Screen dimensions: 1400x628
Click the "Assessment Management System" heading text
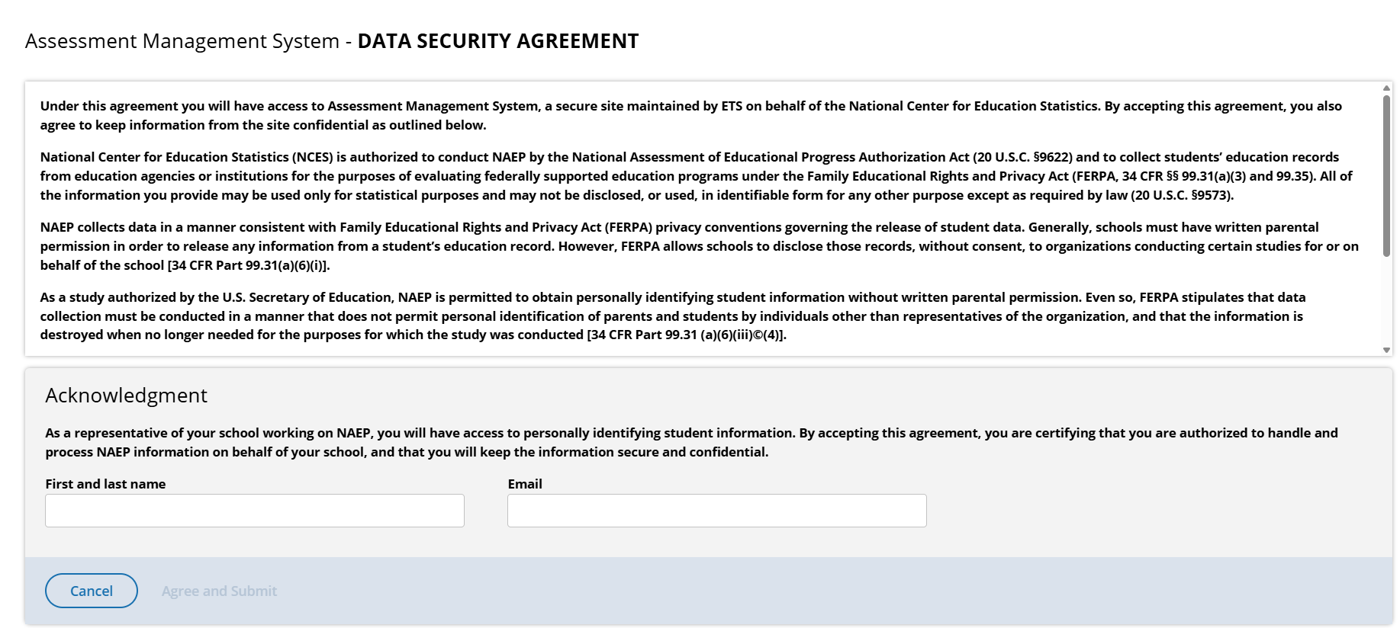tap(182, 41)
